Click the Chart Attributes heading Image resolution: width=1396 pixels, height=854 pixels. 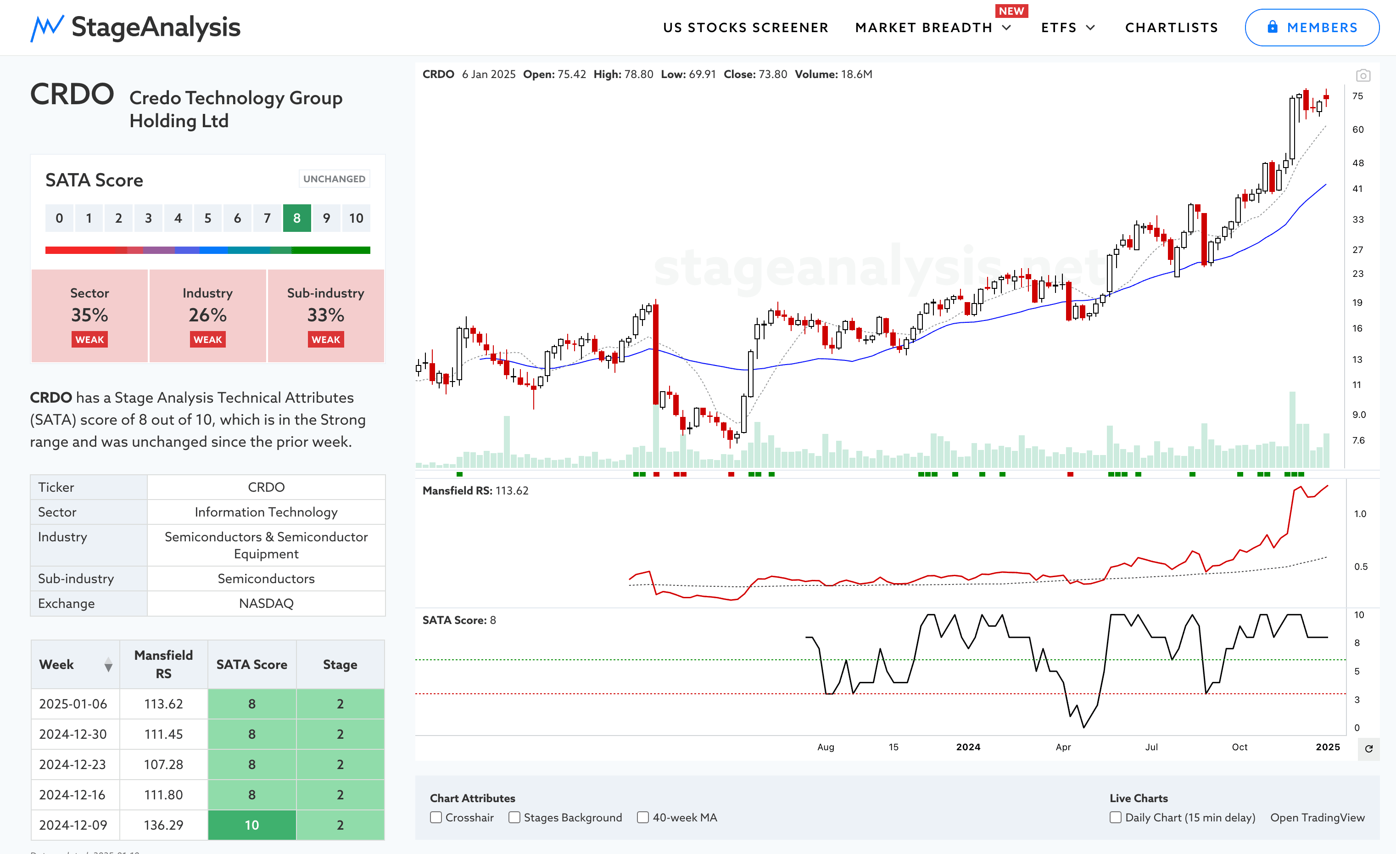[473, 798]
